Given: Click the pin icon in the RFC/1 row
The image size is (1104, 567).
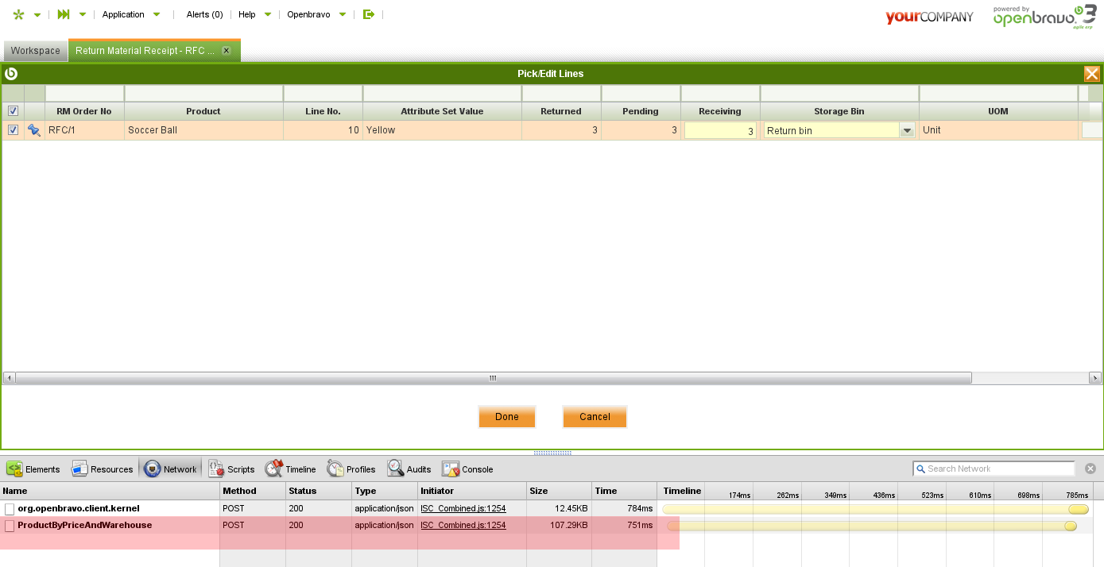Looking at the screenshot, I should [x=34, y=130].
